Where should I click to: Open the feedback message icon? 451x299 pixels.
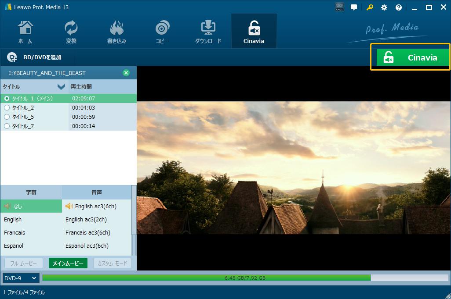[x=354, y=7]
